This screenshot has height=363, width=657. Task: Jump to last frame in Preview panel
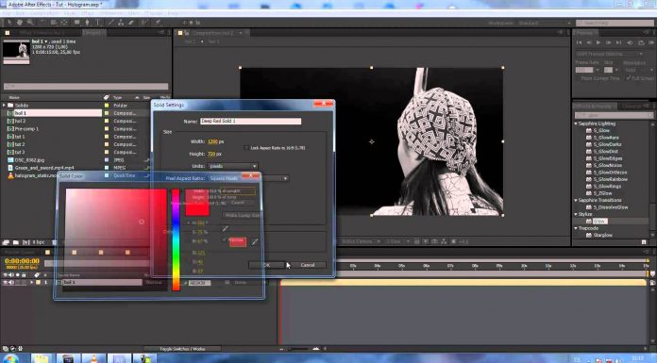(x=618, y=42)
